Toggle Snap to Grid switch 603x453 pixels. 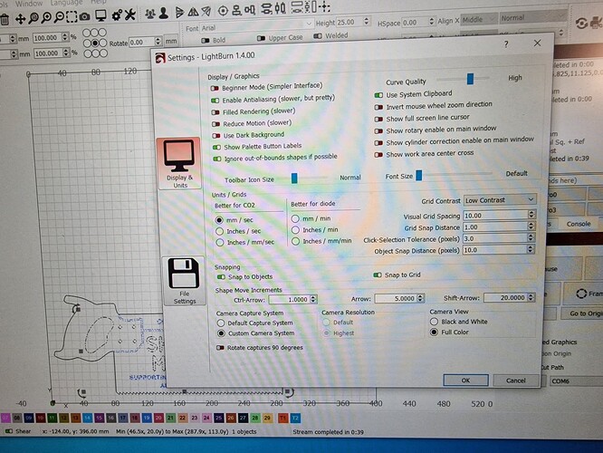click(x=378, y=275)
